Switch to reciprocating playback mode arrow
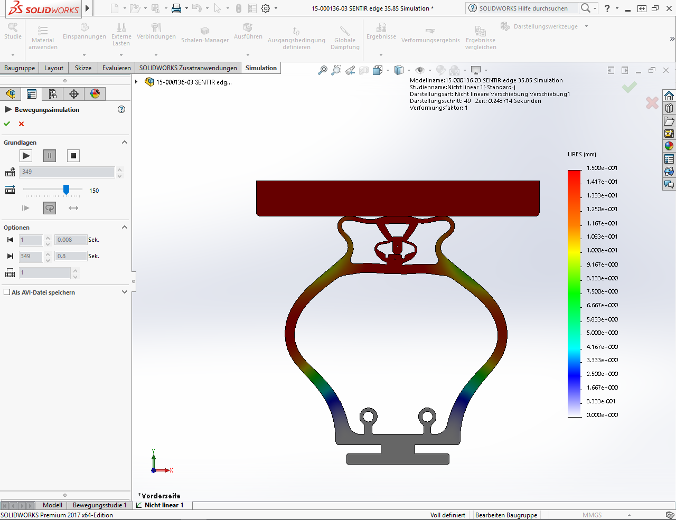This screenshot has width=676, height=520. click(73, 208)
